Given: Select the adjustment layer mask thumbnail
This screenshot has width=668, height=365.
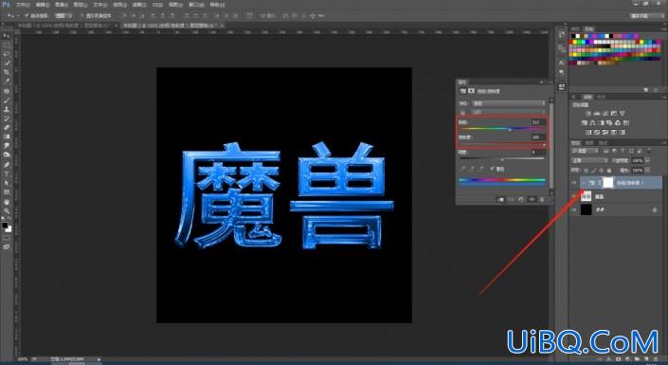Looking at the screenshot, I should tap(608, 182).
